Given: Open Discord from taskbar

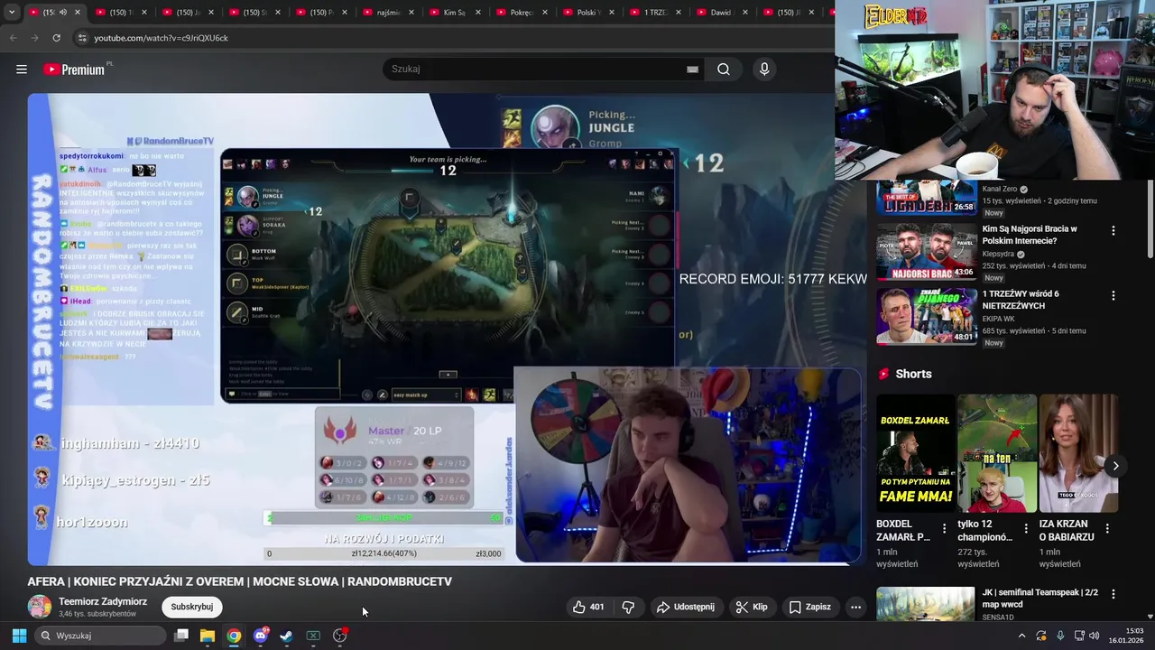Looking at the screenshot, I should coord(261,636).
